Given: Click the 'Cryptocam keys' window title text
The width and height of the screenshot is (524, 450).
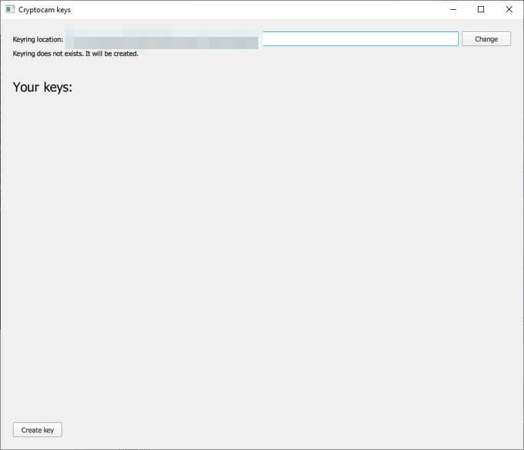Looking at the screenshot, I should click(x=44, y=10).
